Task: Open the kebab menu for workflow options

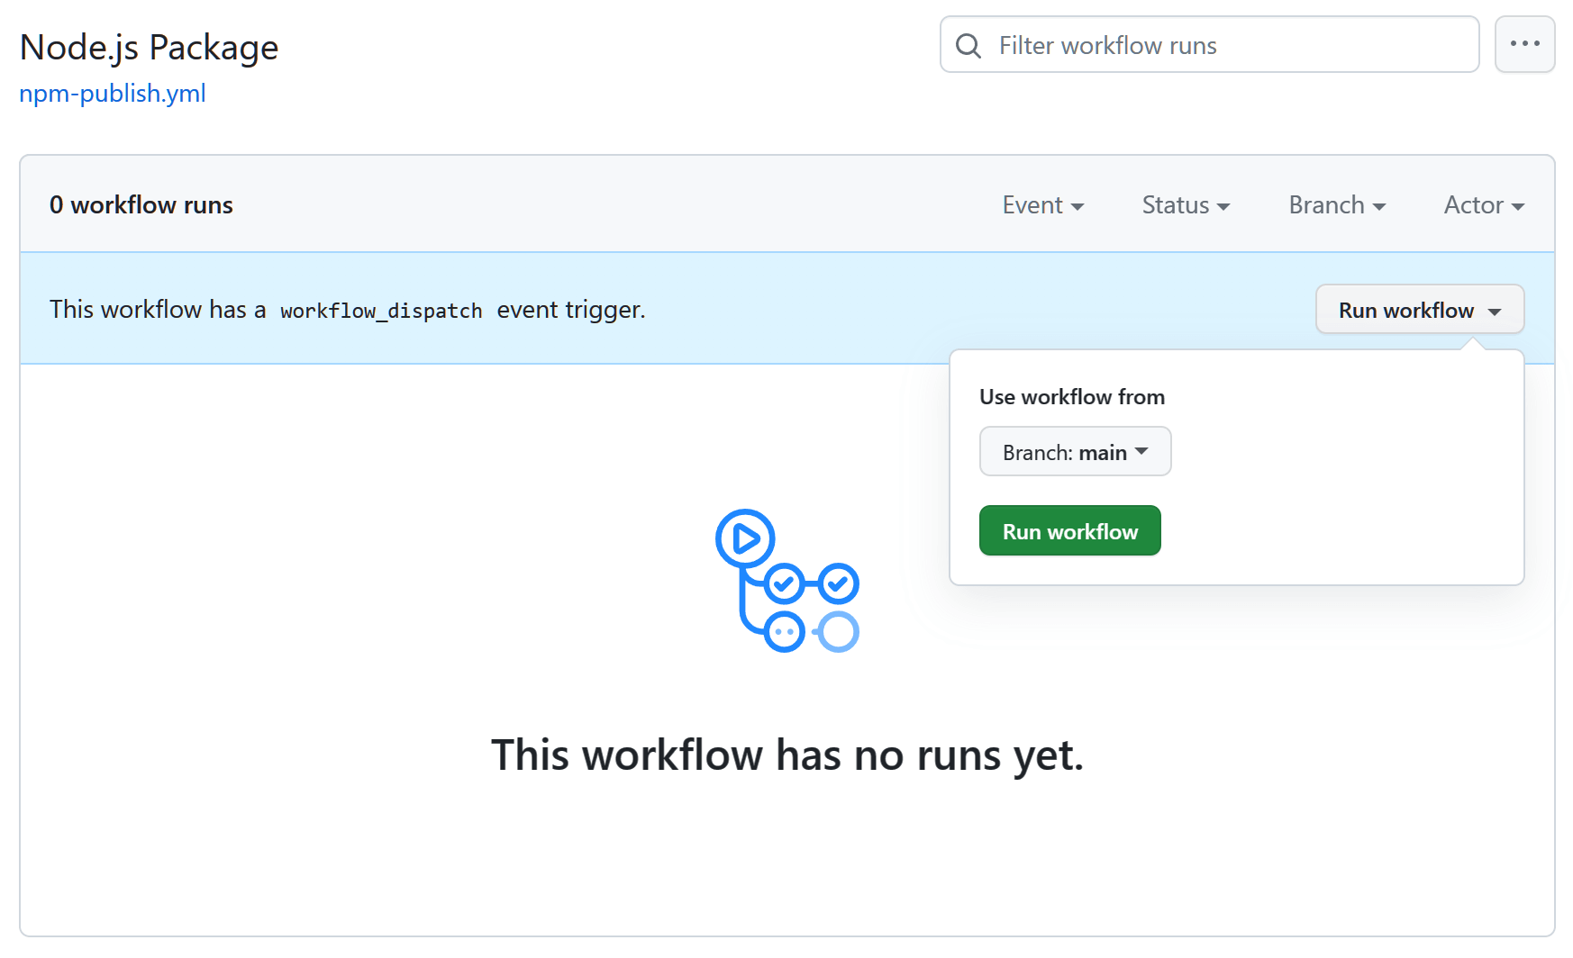Action: pyautogui.click(x=1524, y=44)
